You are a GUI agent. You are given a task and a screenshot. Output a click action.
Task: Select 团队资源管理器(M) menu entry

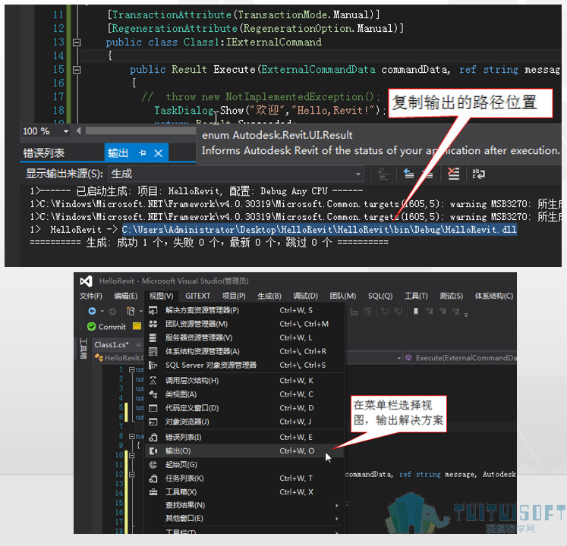point(244,324)
